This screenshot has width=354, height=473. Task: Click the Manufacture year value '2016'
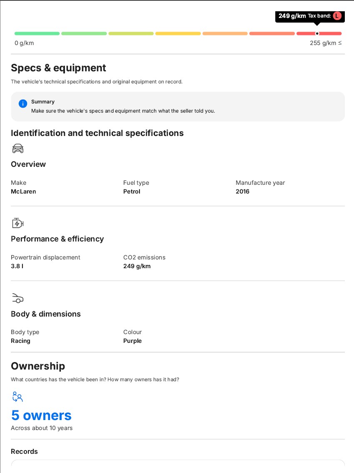(242, 191)
